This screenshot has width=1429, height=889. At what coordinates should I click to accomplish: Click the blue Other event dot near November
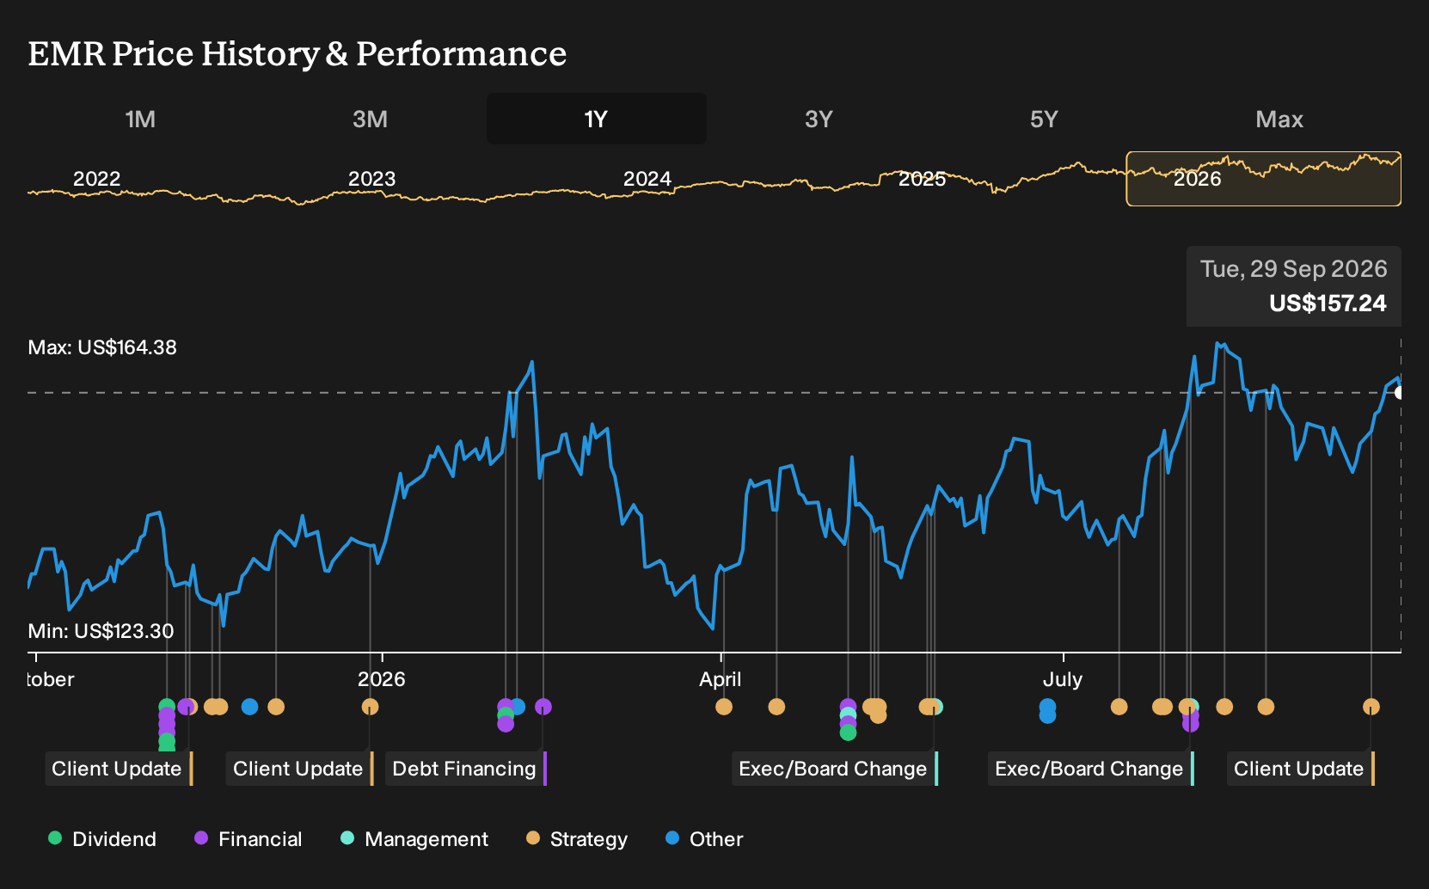(249, 707)
